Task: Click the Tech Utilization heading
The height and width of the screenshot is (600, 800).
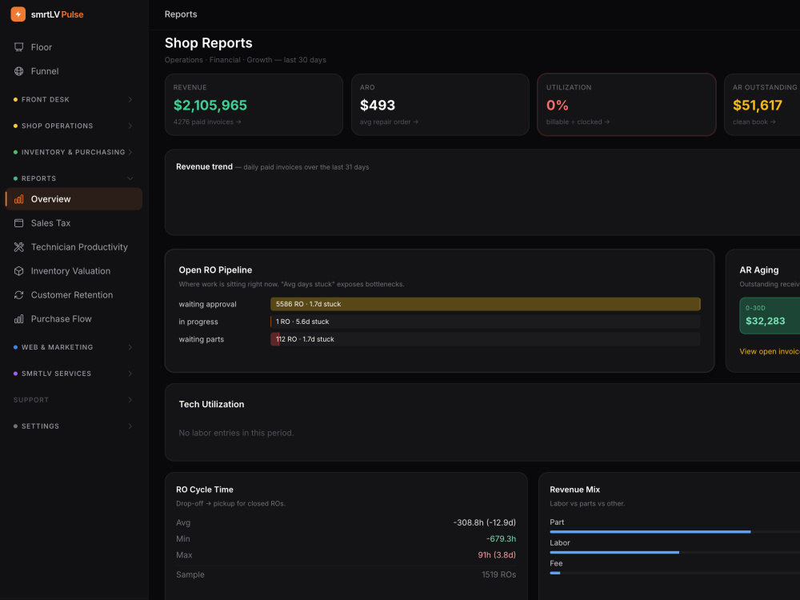Action: click(211, 404)
